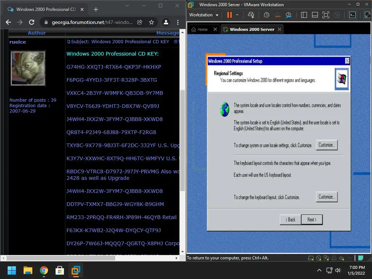372x279 pixels.
Task: Click the Chrome forward navigation arrow
Action: (20, 22)
